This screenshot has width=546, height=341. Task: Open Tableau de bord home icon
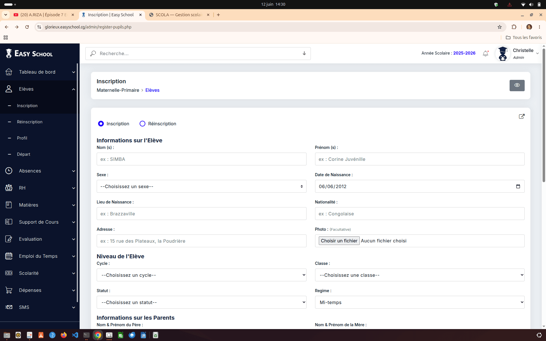click(9, 72)
